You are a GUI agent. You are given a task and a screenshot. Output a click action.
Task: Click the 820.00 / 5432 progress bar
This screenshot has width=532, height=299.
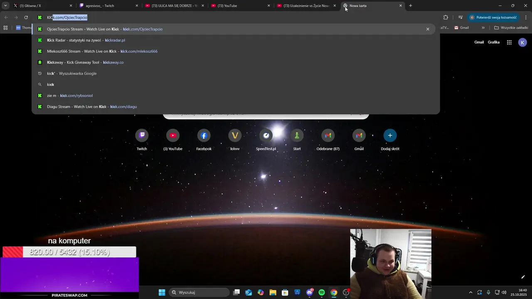click(69, 252)
